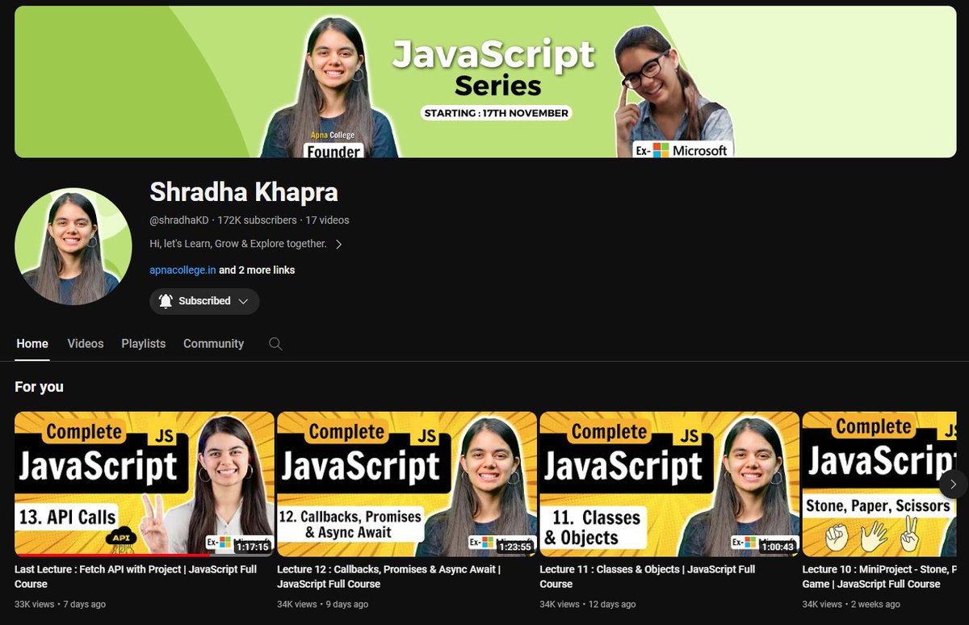Viewport: 969px width, 625px height.
Task: Click the JavaScript Series channel banner
Action: [485, 82]
